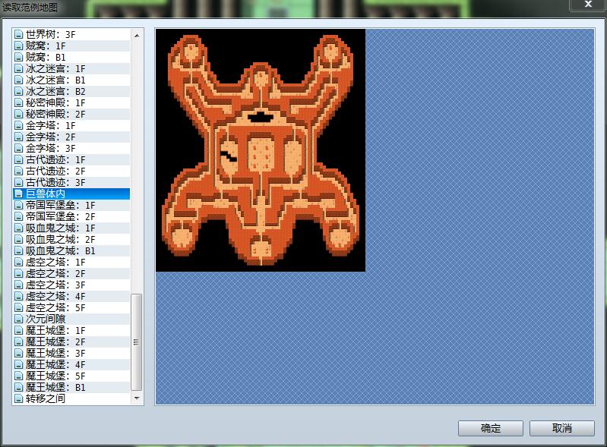Open the 古代遗迹:3F map entry
607x447 pixels.
pos(71,182)
